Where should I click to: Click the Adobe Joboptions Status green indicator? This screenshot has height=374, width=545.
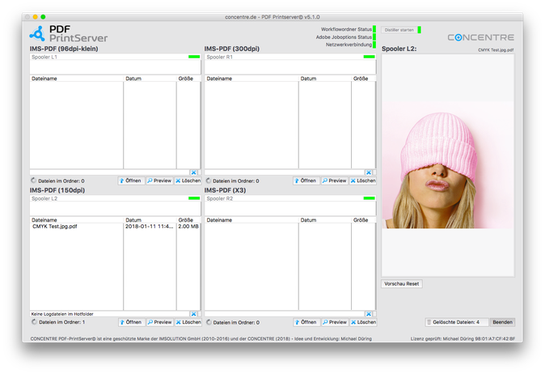point(374,37)
